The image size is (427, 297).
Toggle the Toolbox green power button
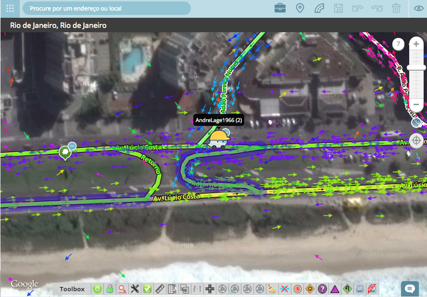97,289
